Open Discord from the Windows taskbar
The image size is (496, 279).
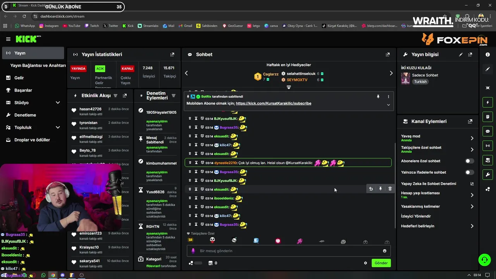point(62,275)
